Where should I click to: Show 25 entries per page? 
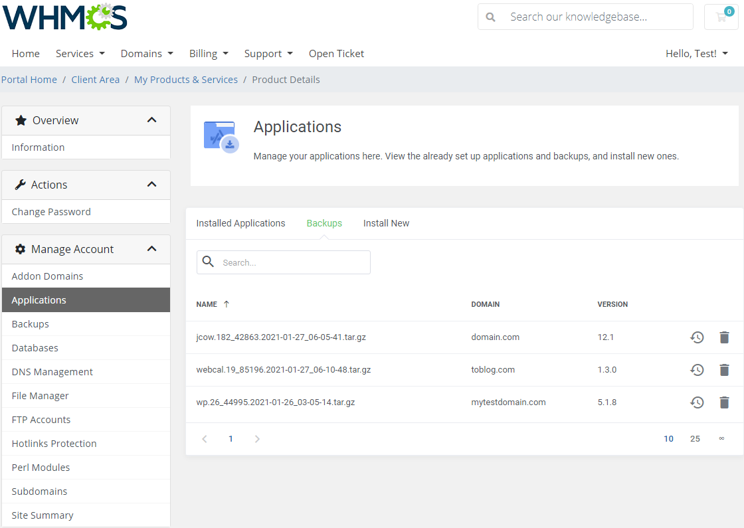695,439
